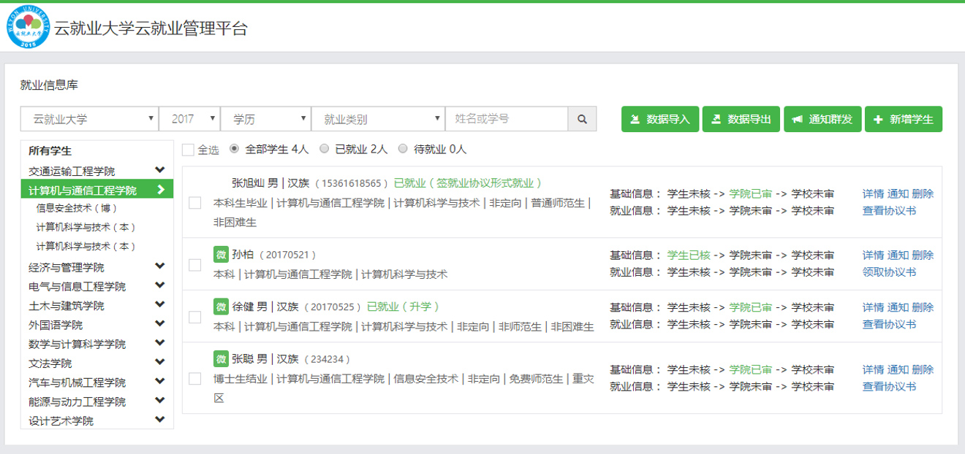Open the 2017 year dropdown
965x454 pixels.
point(189,118)
